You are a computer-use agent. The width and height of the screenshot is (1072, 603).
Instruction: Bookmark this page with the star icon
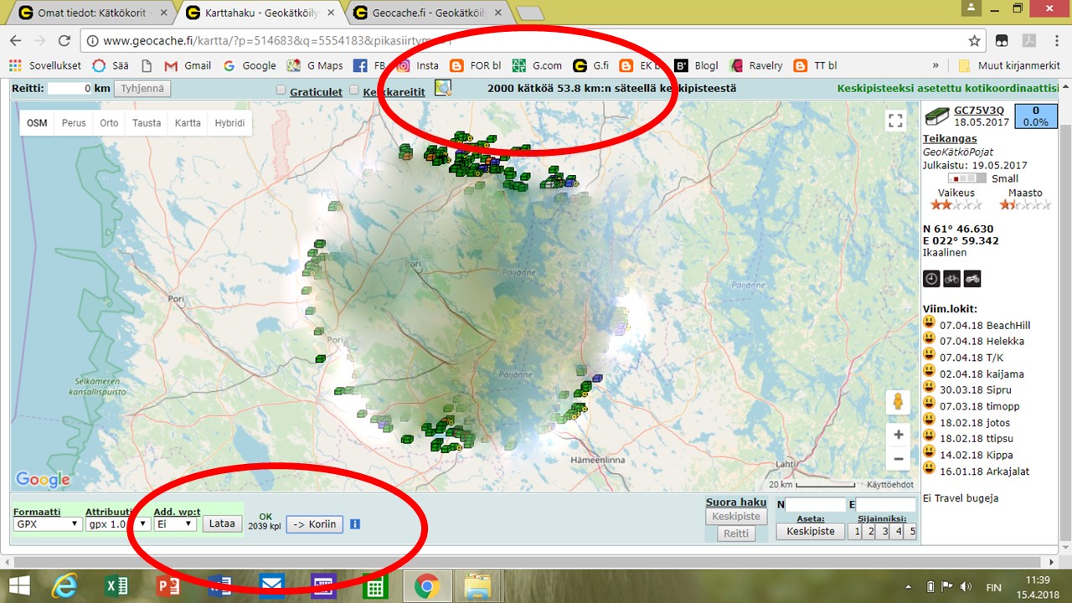974,41
